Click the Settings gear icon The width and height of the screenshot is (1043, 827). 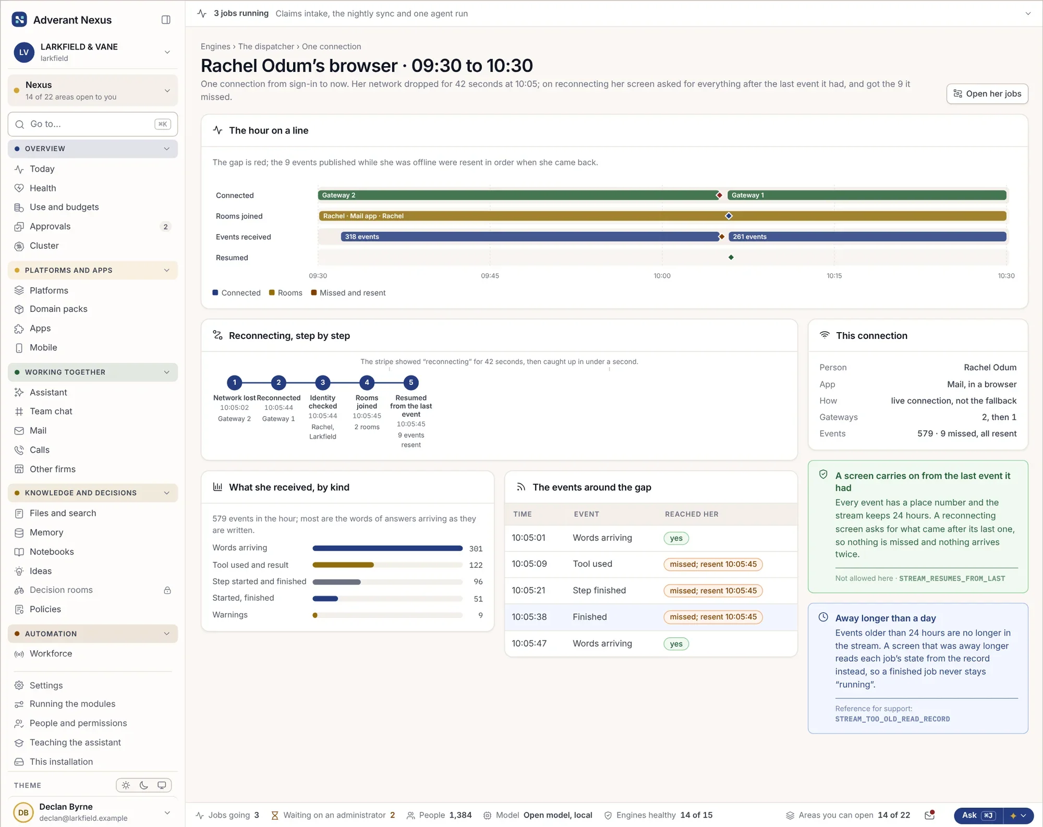click(x=19, y=685)
